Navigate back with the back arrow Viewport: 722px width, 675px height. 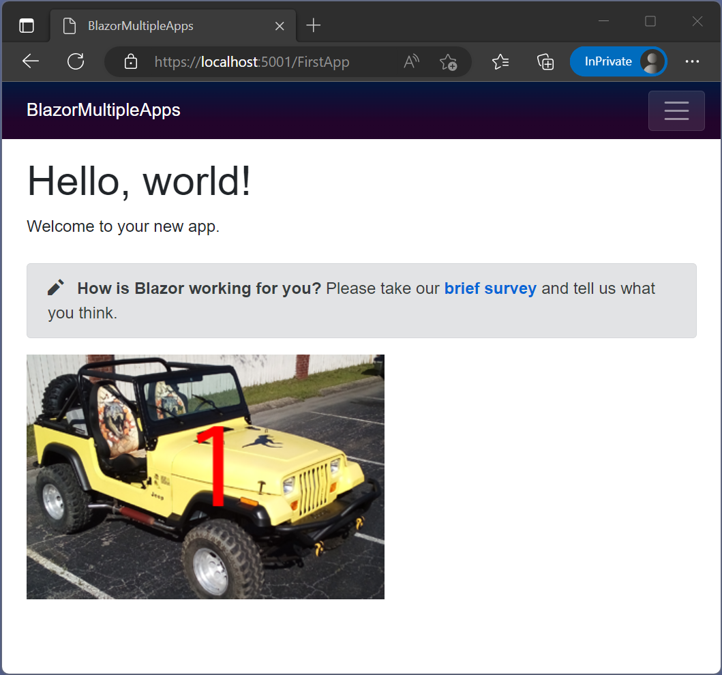(x=30, y=61)
